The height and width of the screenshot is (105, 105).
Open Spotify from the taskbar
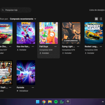(56, 102)
